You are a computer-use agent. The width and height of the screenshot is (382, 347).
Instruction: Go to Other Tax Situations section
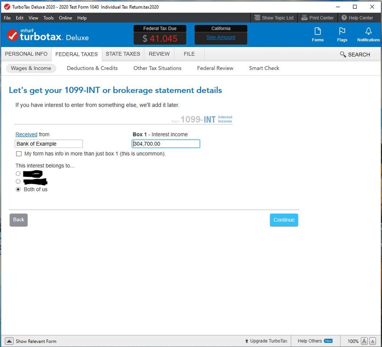click(158, 68)
